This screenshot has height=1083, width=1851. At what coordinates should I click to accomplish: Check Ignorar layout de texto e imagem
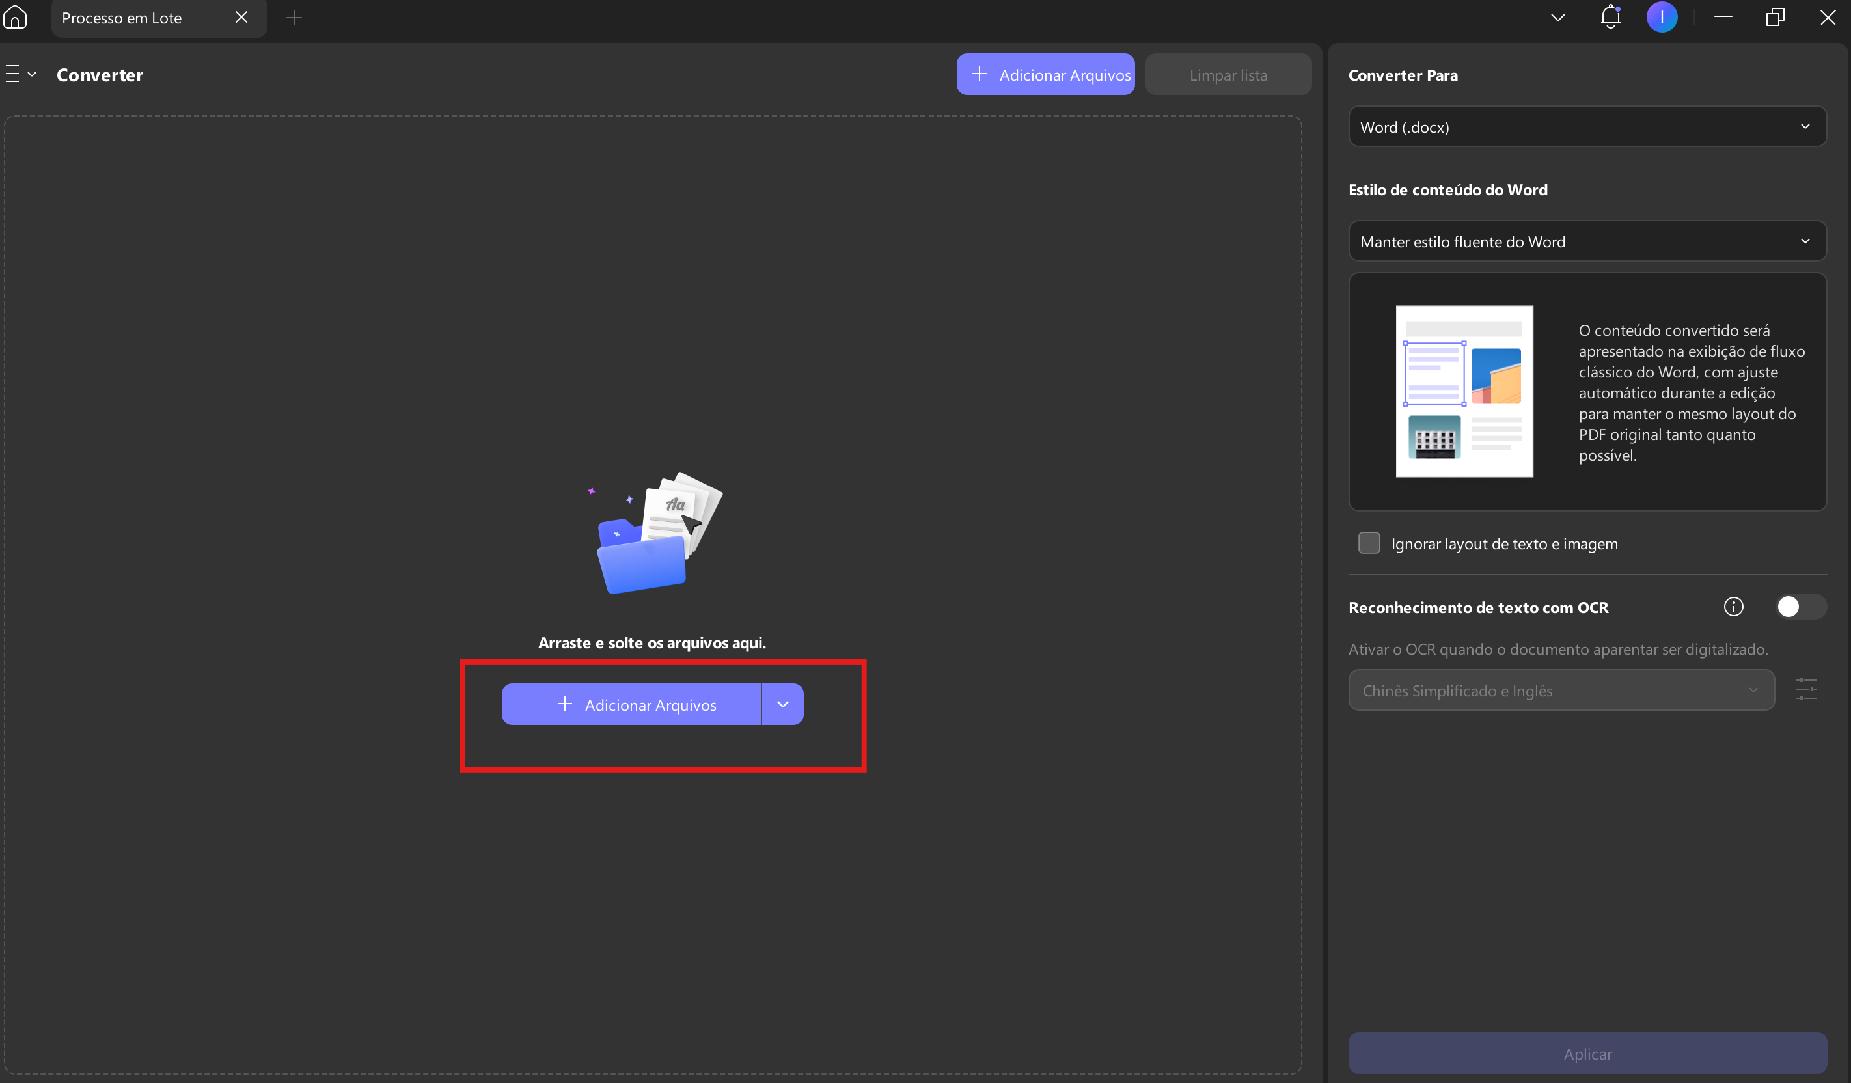tap(1369, 543)
